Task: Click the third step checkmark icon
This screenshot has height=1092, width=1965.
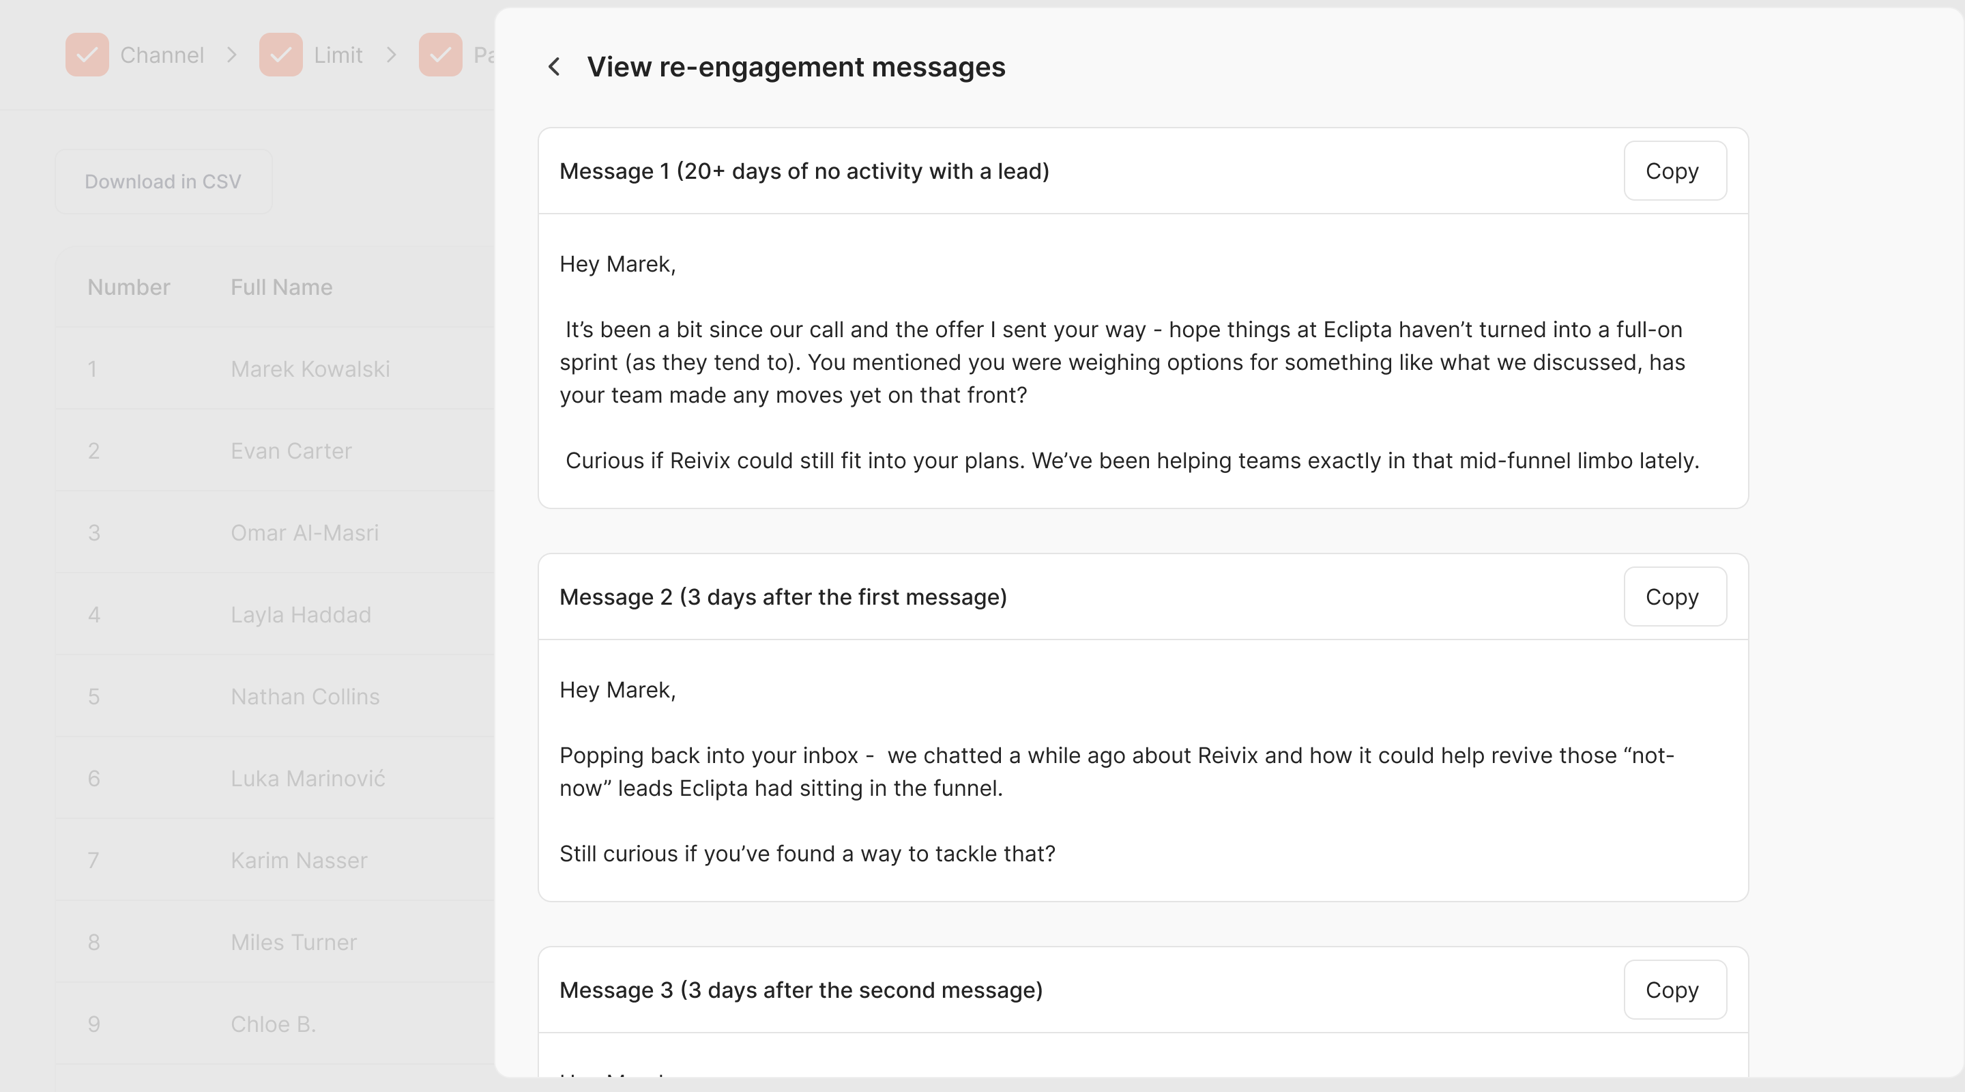Action: (x=440, y=55)
